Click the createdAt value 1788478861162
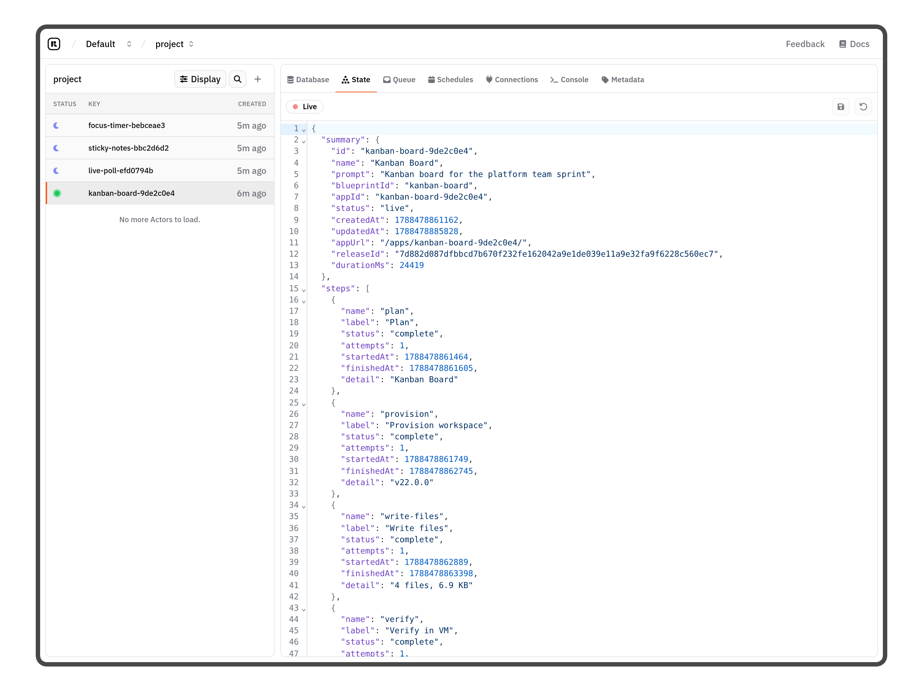Image resolution: width=923 pixels, height=691 pixels. coord(426,220)
